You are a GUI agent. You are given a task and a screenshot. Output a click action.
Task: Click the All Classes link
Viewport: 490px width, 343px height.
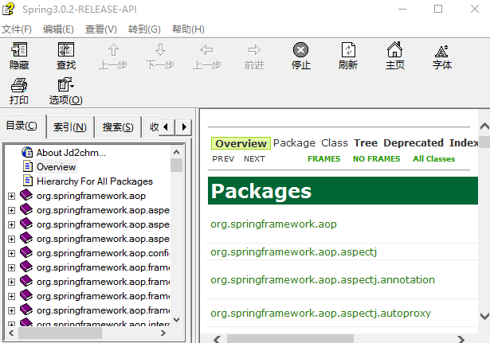[433, 158]
